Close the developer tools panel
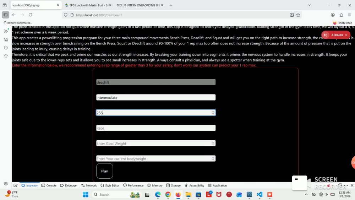The image size is (355, 200). click(x=352, y=185)
